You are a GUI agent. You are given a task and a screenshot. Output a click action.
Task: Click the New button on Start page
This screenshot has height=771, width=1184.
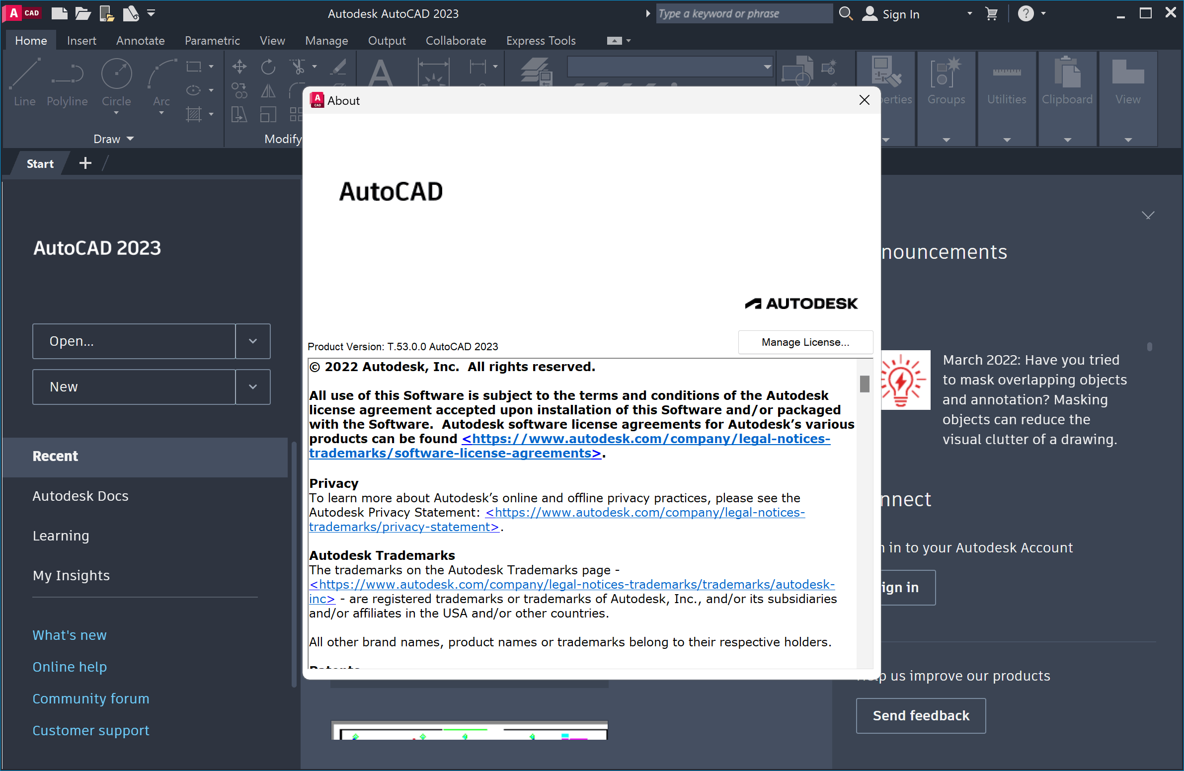pos(134,387)
